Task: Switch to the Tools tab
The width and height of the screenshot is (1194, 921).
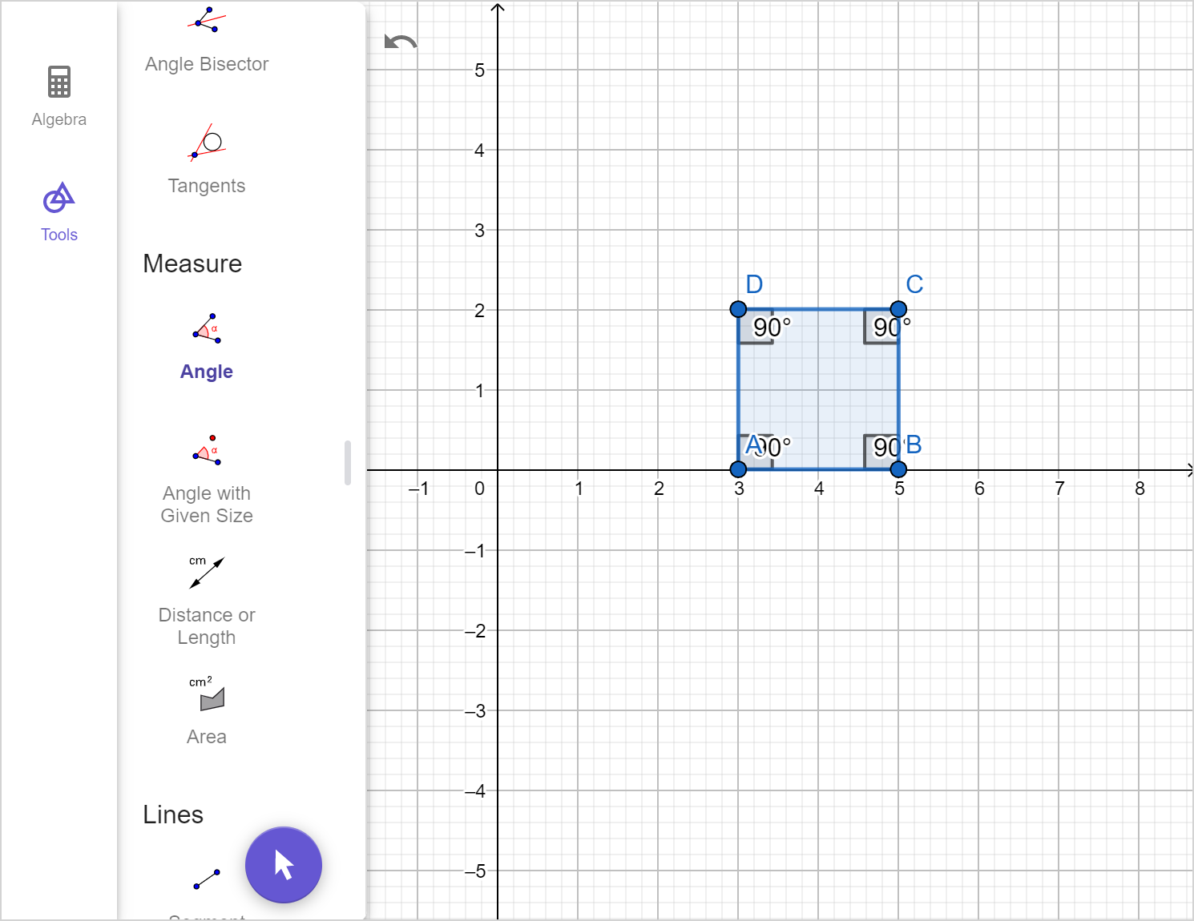Action: pos(59,212)
